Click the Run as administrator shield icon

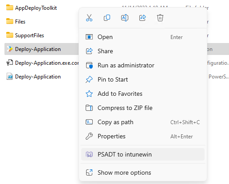89,65
